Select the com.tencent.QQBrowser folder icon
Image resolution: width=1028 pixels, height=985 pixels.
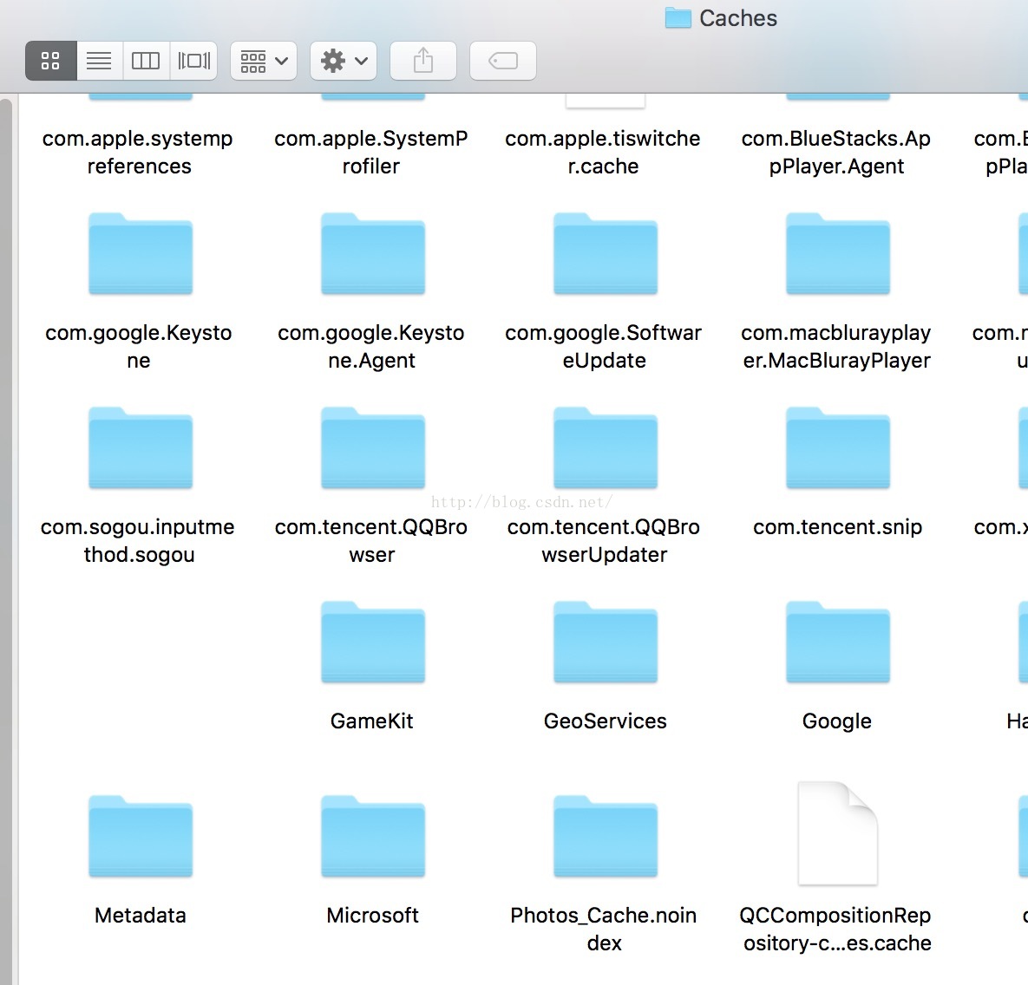coord(373,447)
